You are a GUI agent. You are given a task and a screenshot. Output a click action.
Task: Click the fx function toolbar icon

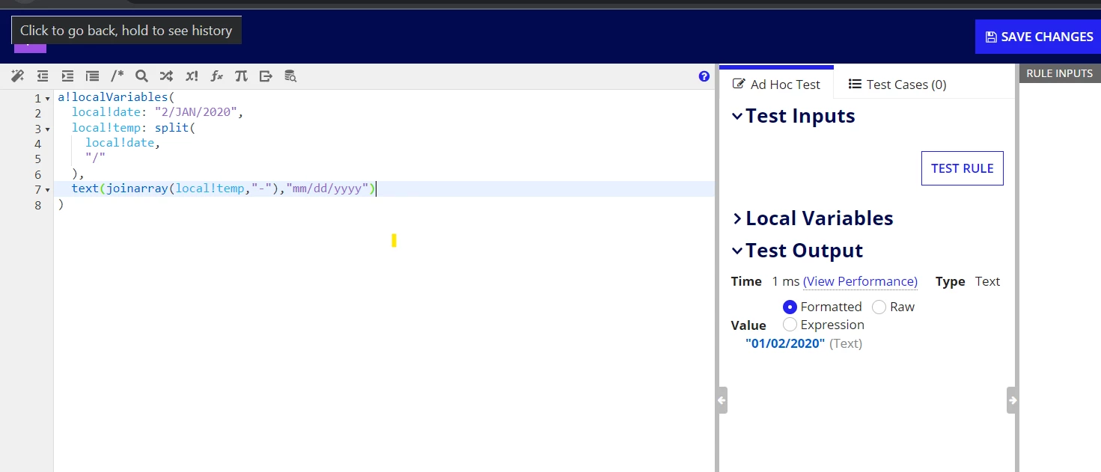tap(216, 76)
